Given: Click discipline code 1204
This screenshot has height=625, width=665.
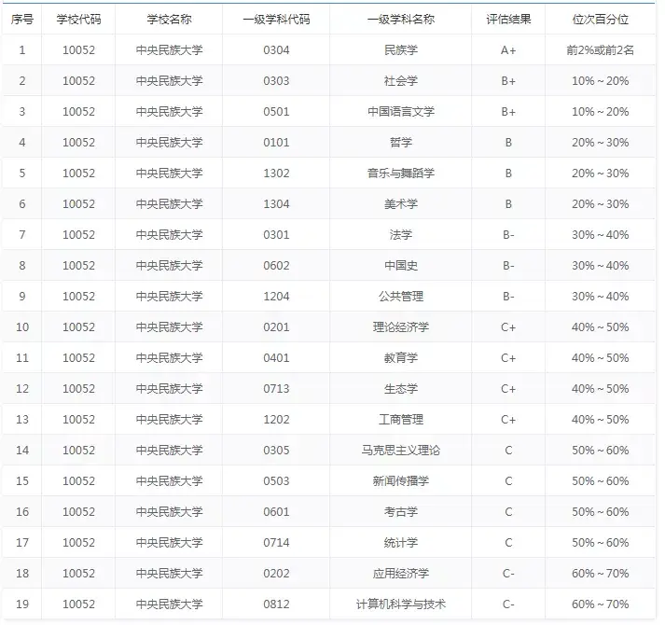Looking at the screenshot, I should click(276, 296).
